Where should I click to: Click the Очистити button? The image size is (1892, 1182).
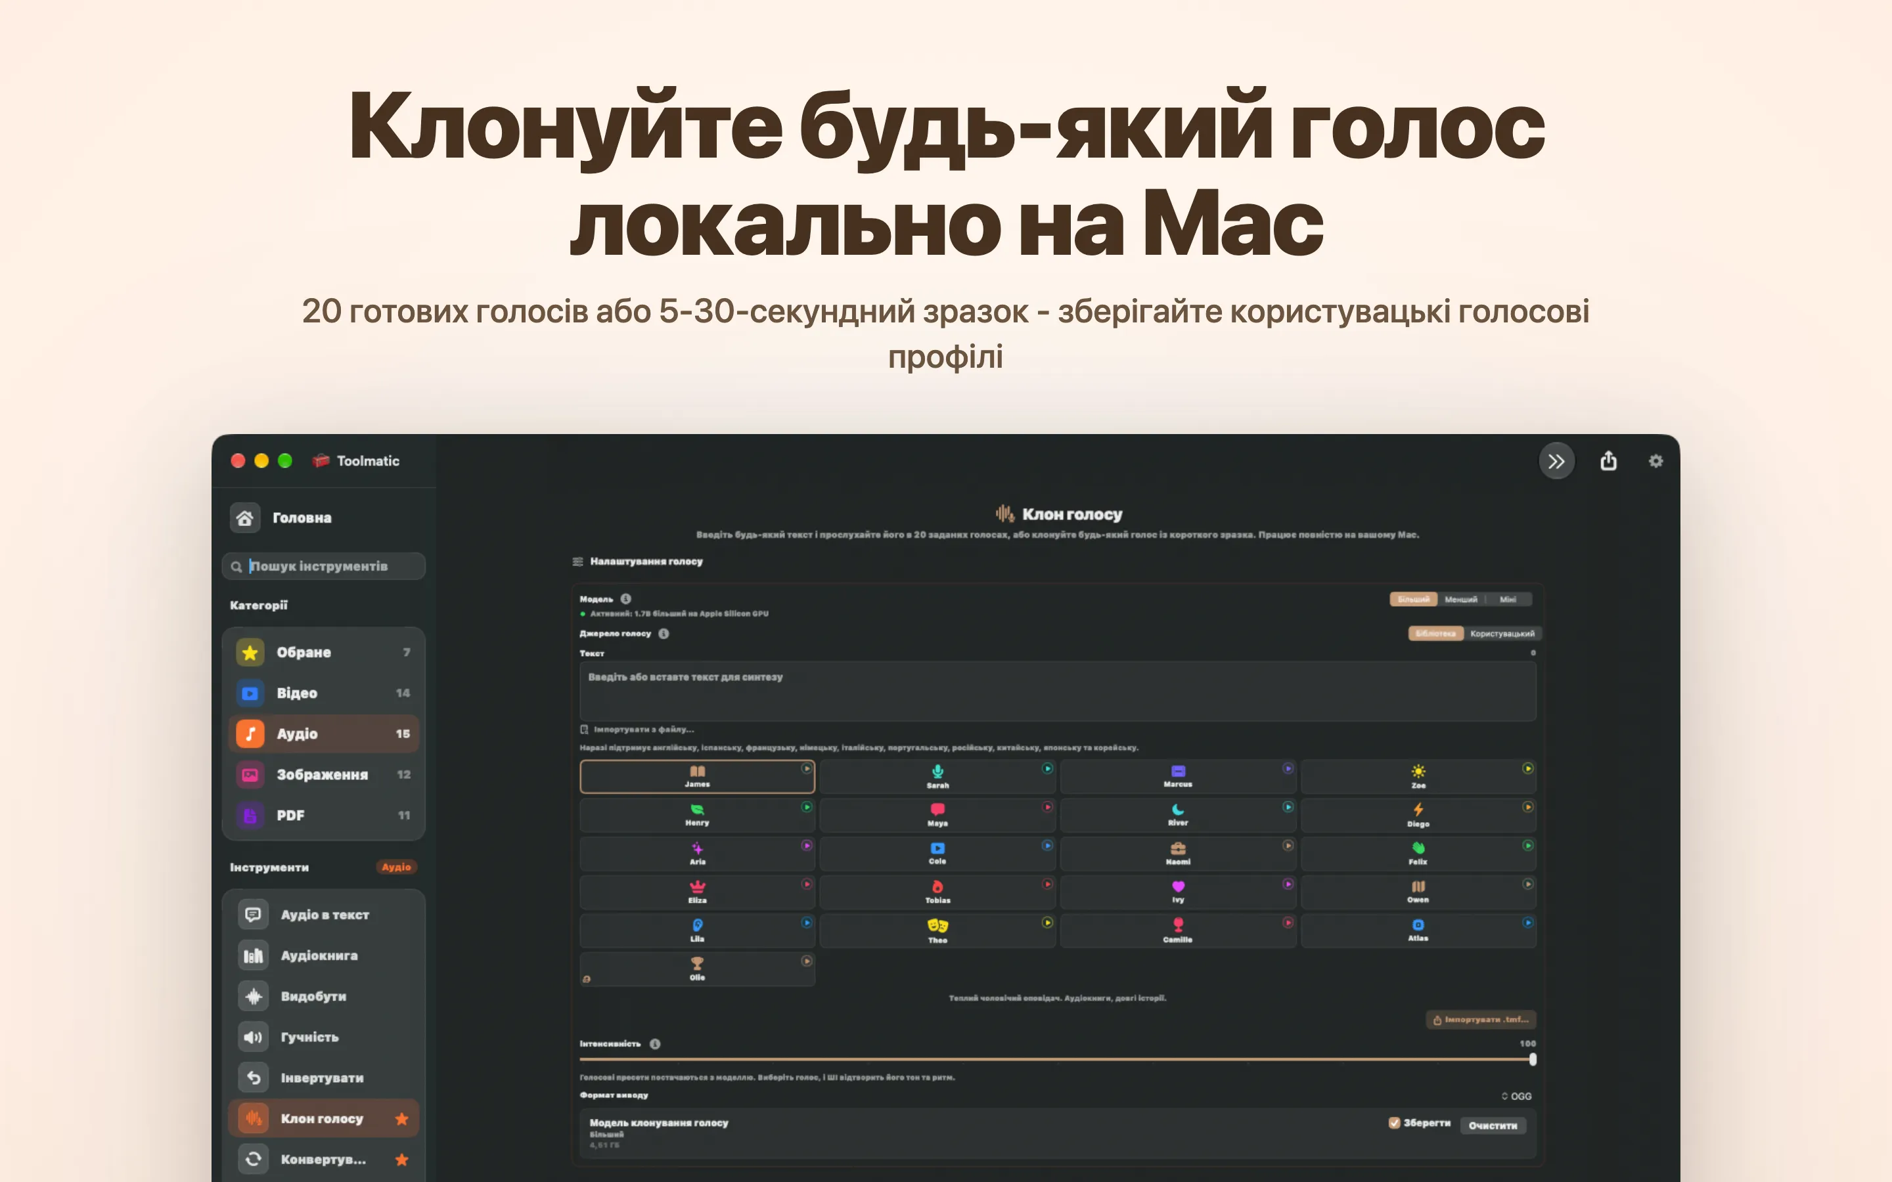pyautogui.click(x=1493, y=1126)
